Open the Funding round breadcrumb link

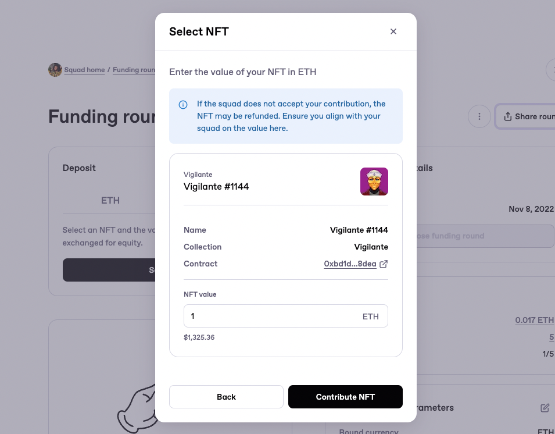[134, 70]
